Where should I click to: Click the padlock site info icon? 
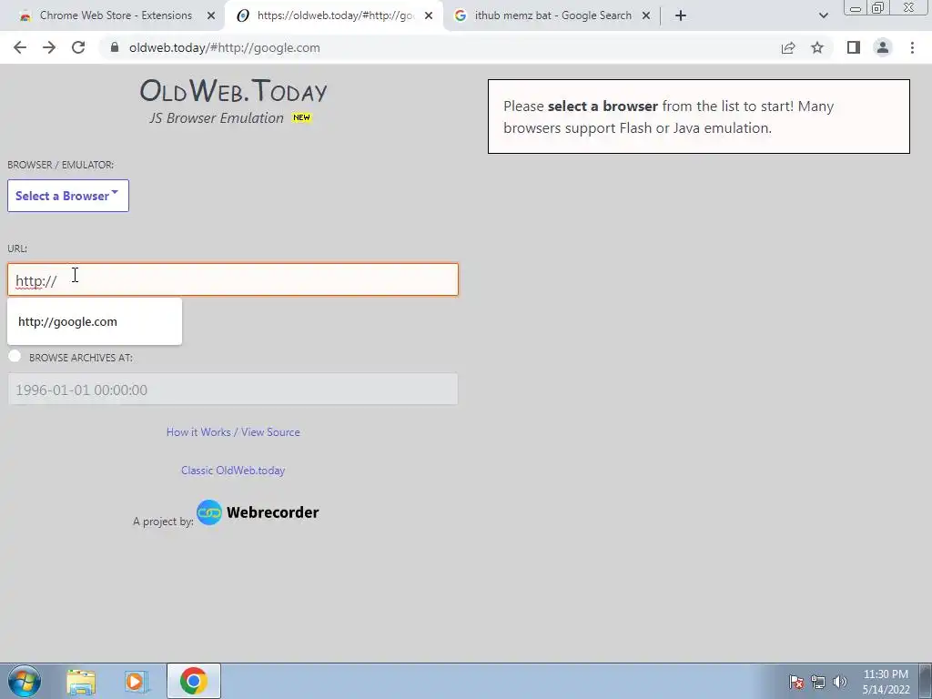[115, 47]
